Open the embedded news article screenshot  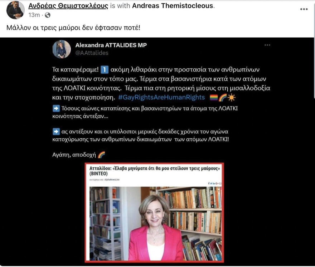tap(154, 212)
